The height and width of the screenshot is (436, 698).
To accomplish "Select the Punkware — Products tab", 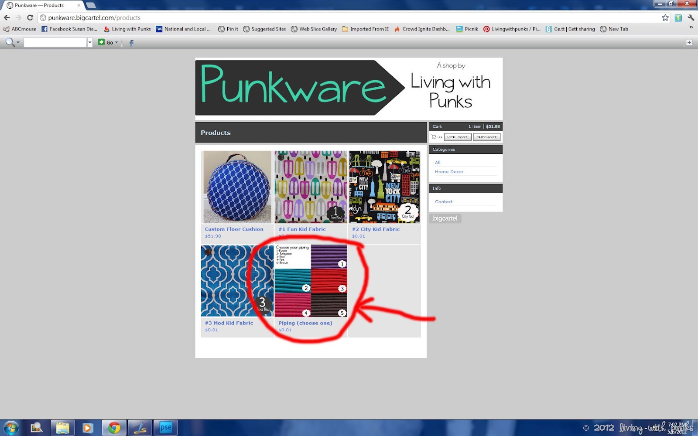I will click(x=42, y=5).
